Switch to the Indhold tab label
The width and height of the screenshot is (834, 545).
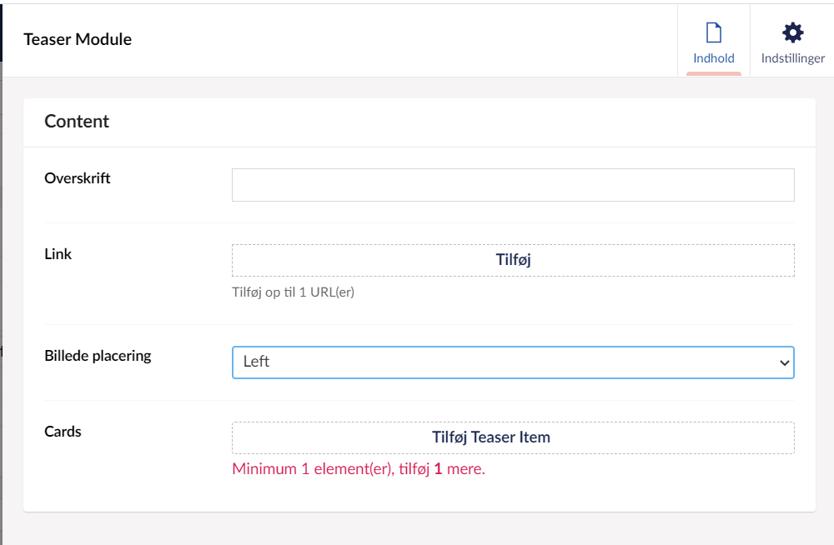[x=714, y=58]
